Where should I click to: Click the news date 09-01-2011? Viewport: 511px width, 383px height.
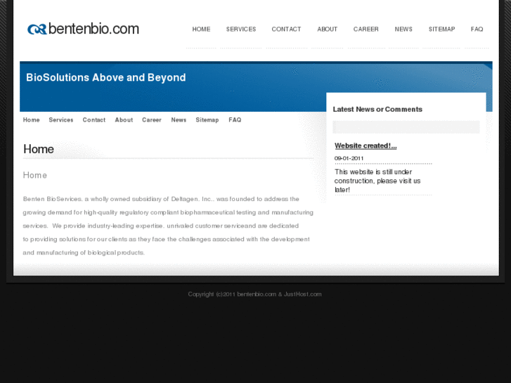pyautogui.click(x=349, y=158)
